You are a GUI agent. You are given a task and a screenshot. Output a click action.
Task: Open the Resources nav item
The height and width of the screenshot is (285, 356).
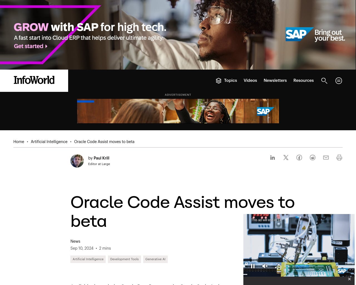tap(303, 80)
